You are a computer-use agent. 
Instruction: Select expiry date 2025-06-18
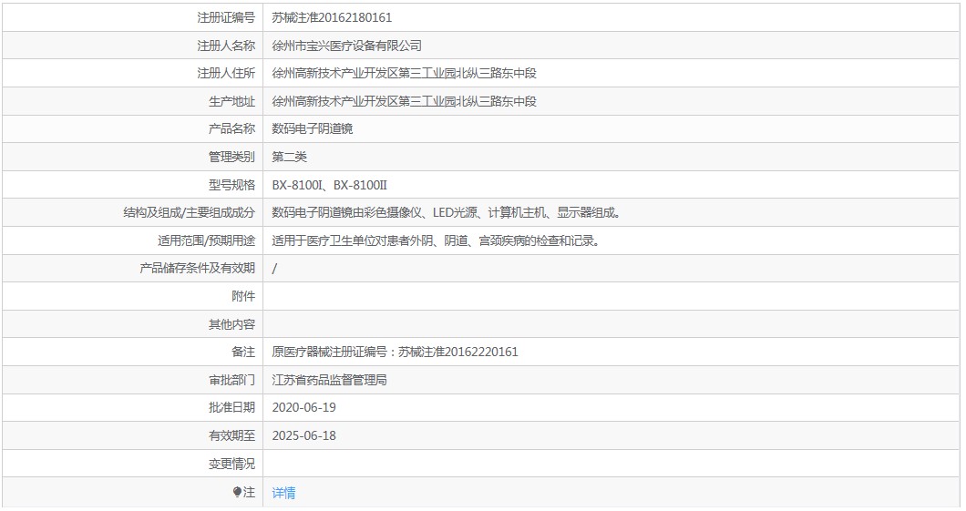pos(303,436)
